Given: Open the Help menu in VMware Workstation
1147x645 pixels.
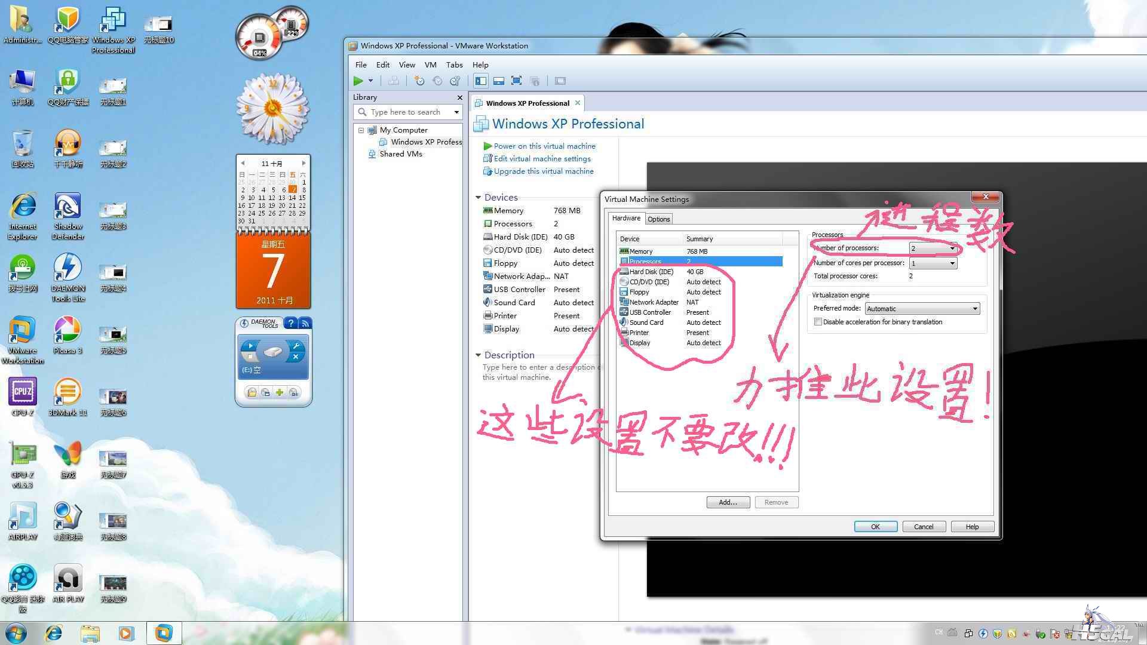Looking at the screenshot, I should pos(480,64).
